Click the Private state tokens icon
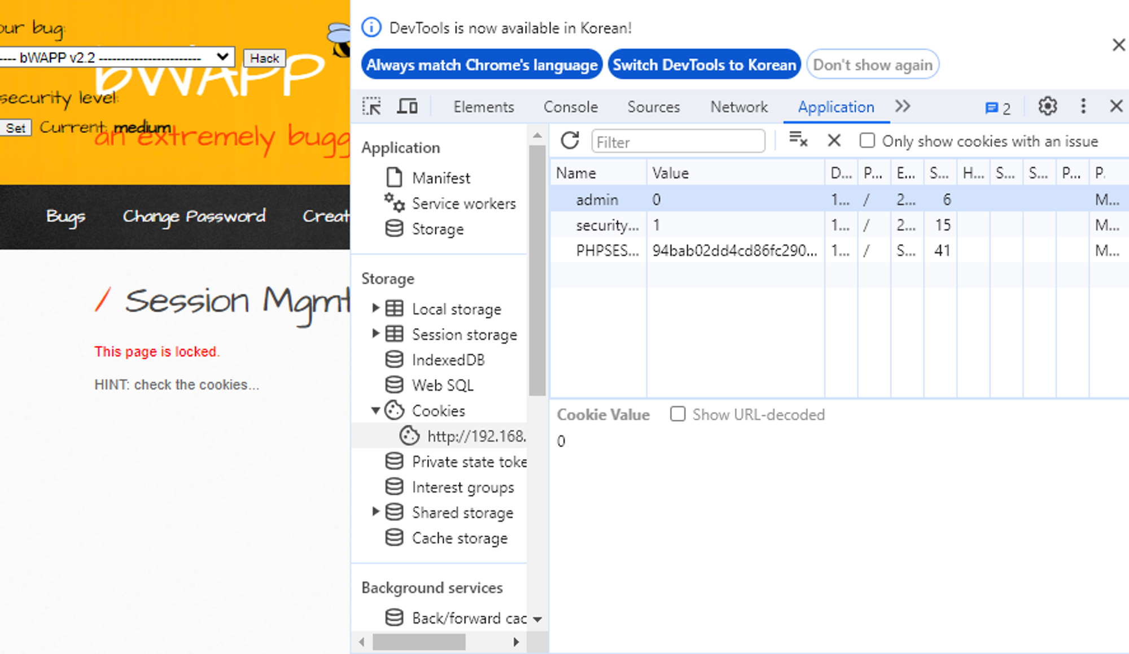The height and width of the screenshot is (654, 1129). (x=394, y=461)
